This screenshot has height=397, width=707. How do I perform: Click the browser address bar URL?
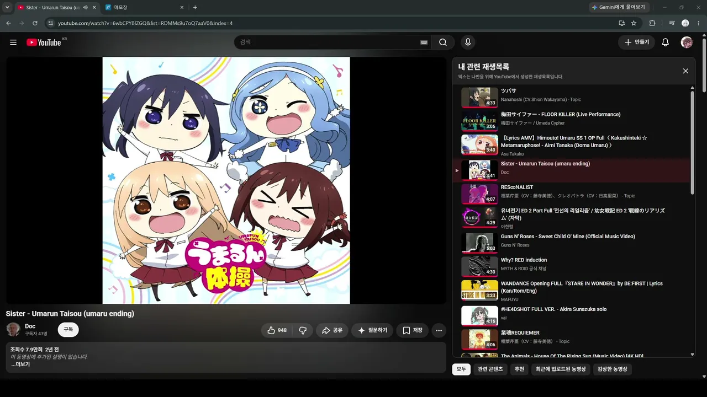pyautogui.click(x=145, y=23)
